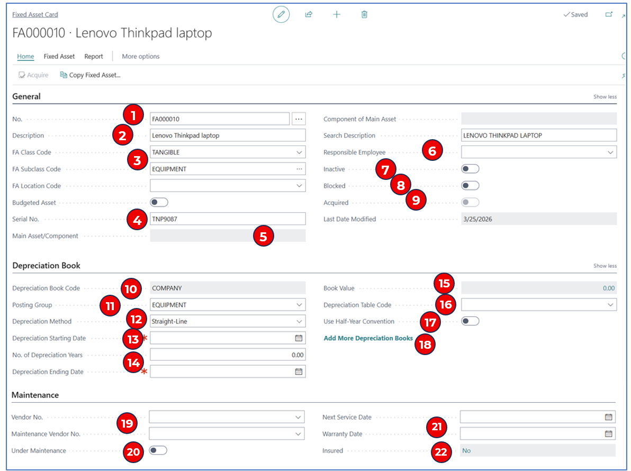Toggle the Budgeted Asset switch
Image resolution: width=631 pixels, height=471 pixels.
[x=159, y=202]
